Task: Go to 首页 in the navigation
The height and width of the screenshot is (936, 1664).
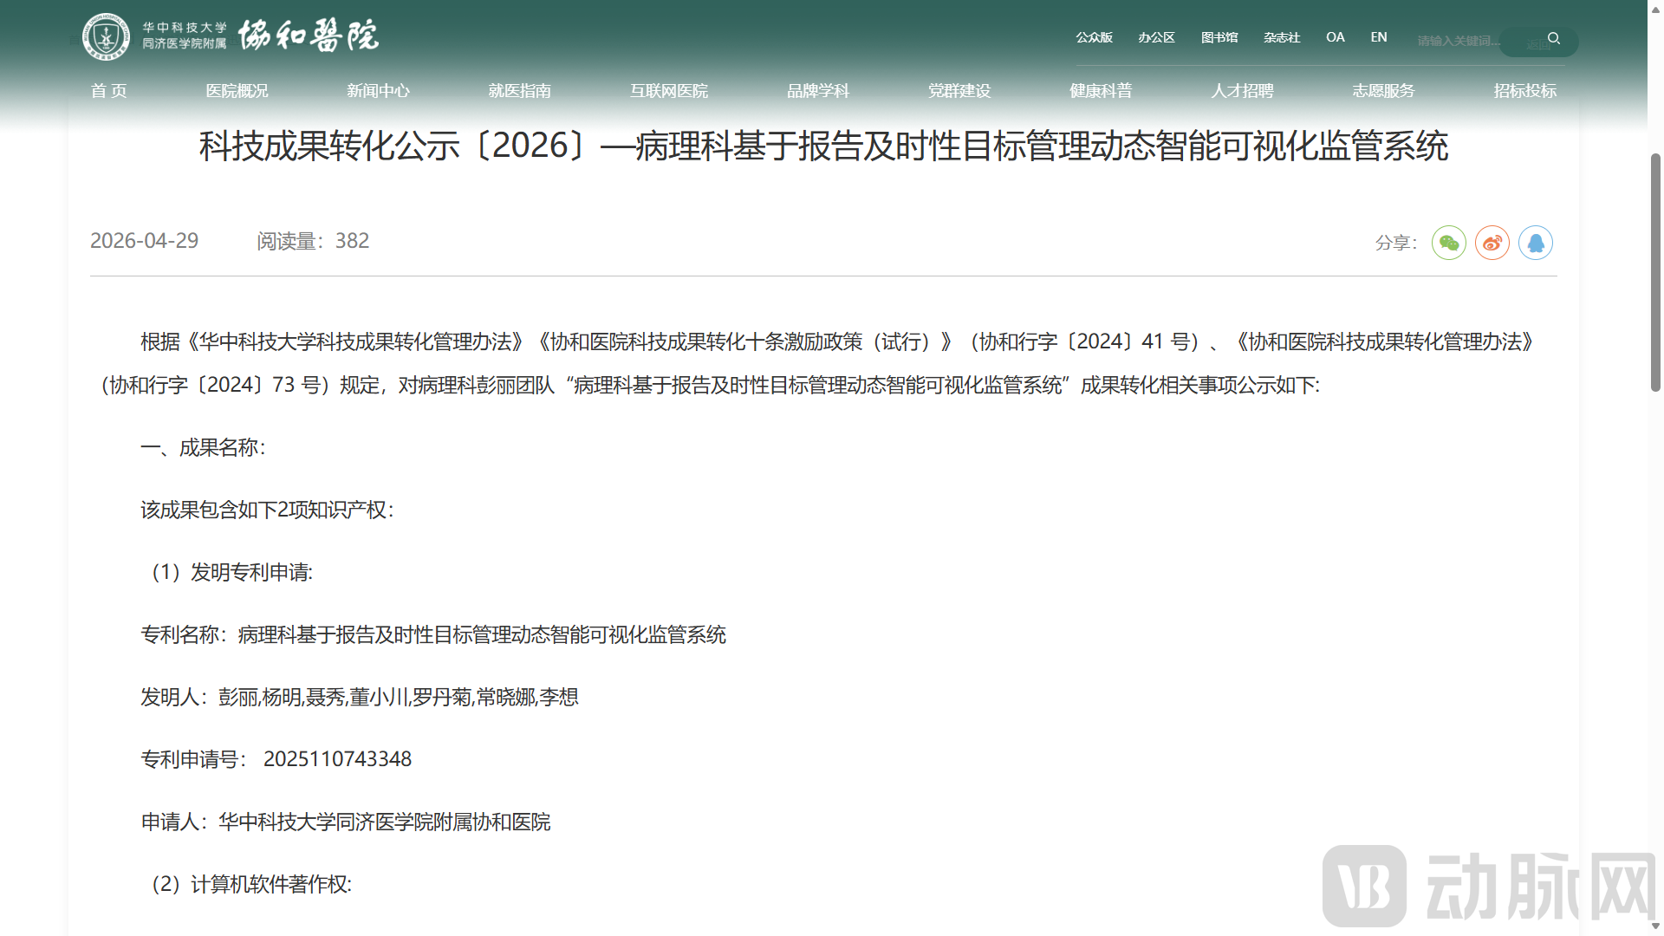Action: pyautogui.click(x=109, y=91)
